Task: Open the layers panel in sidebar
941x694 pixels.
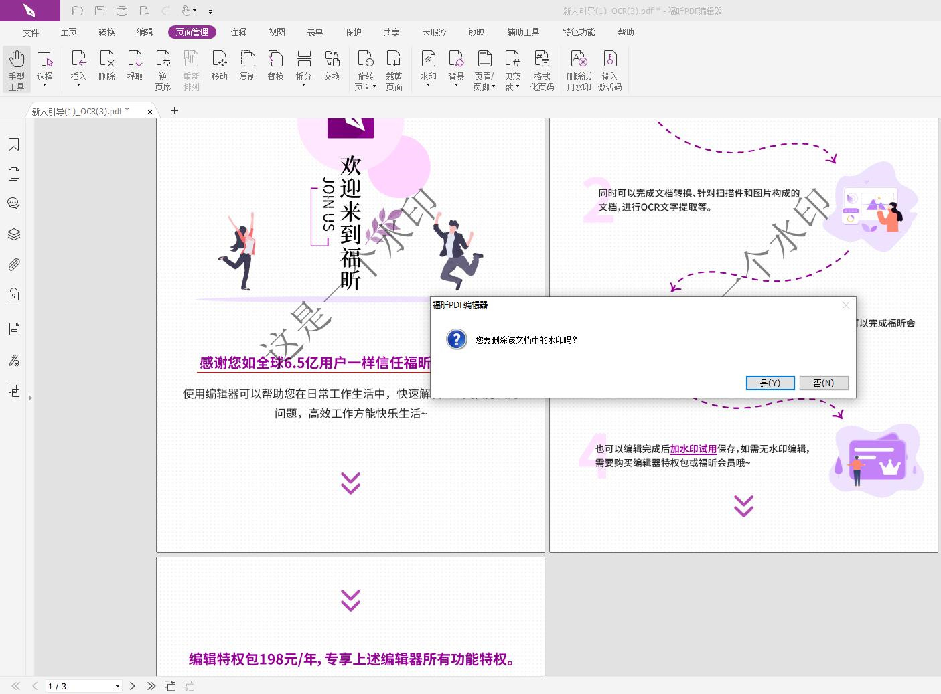Action: [x=14, y=234]
